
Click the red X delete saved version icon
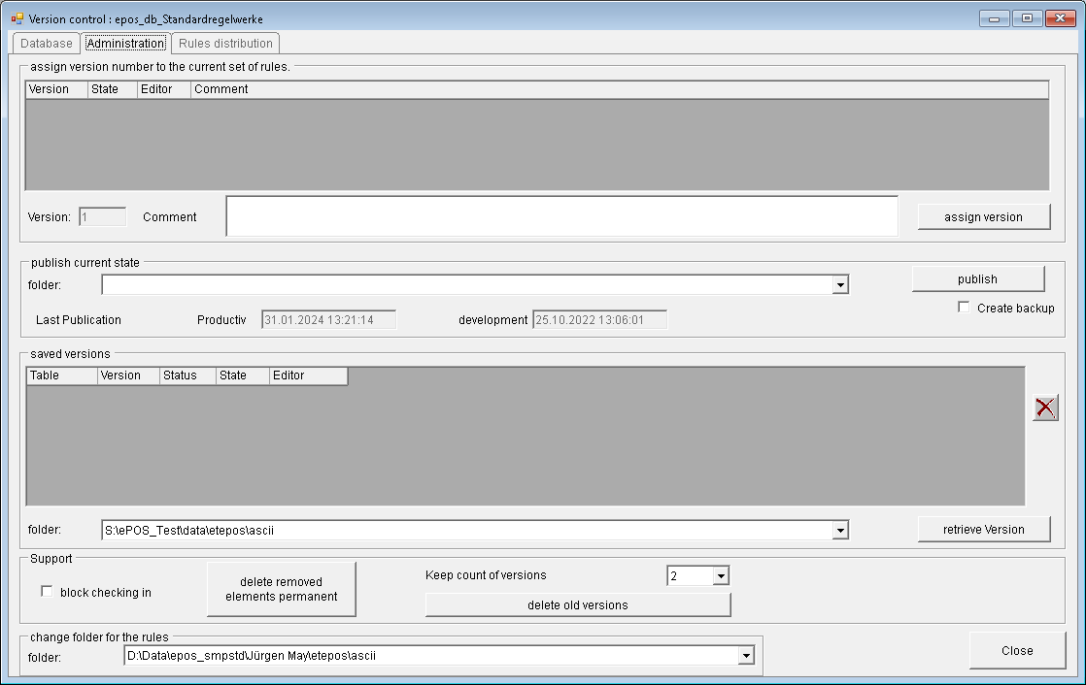1045,408
